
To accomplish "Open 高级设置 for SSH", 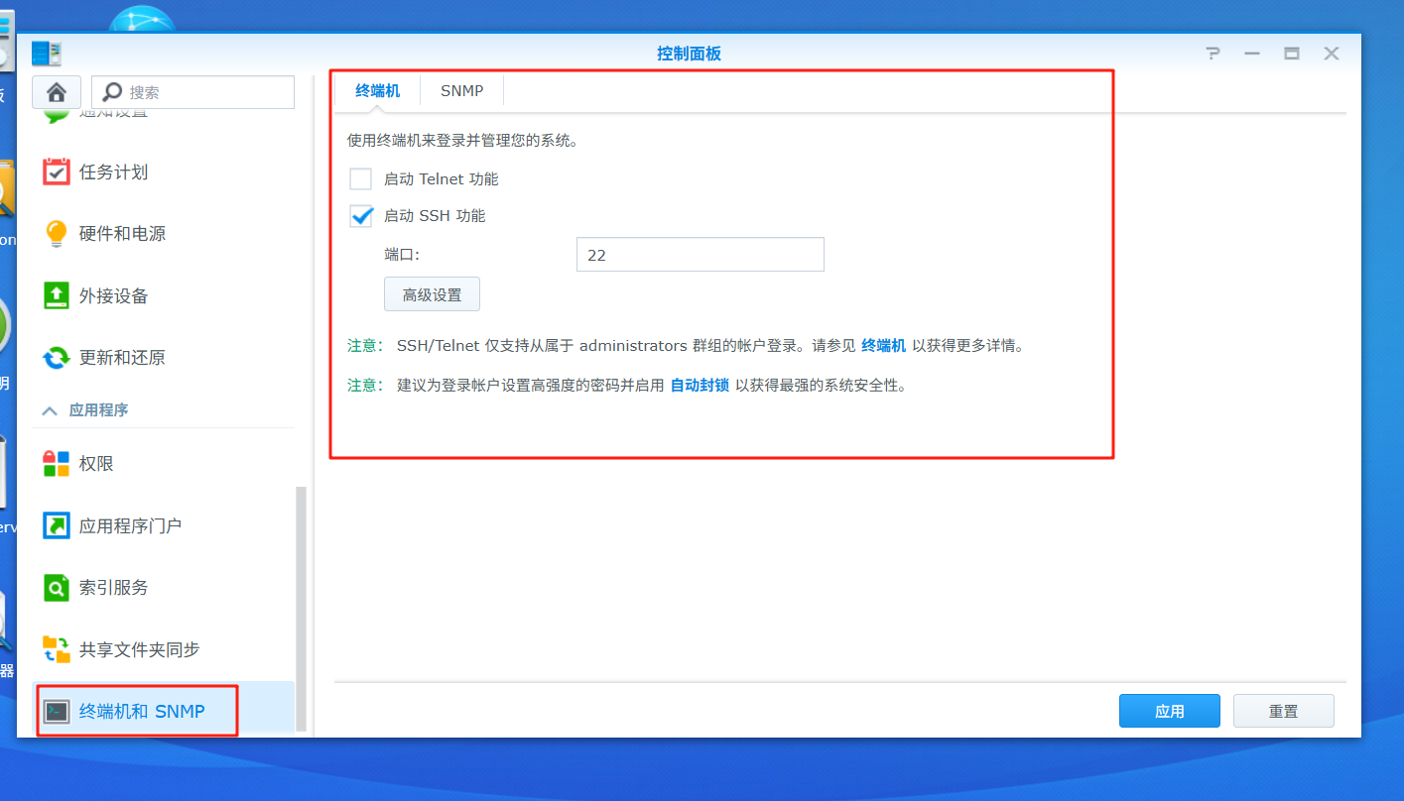I will (x=432, y=293).
